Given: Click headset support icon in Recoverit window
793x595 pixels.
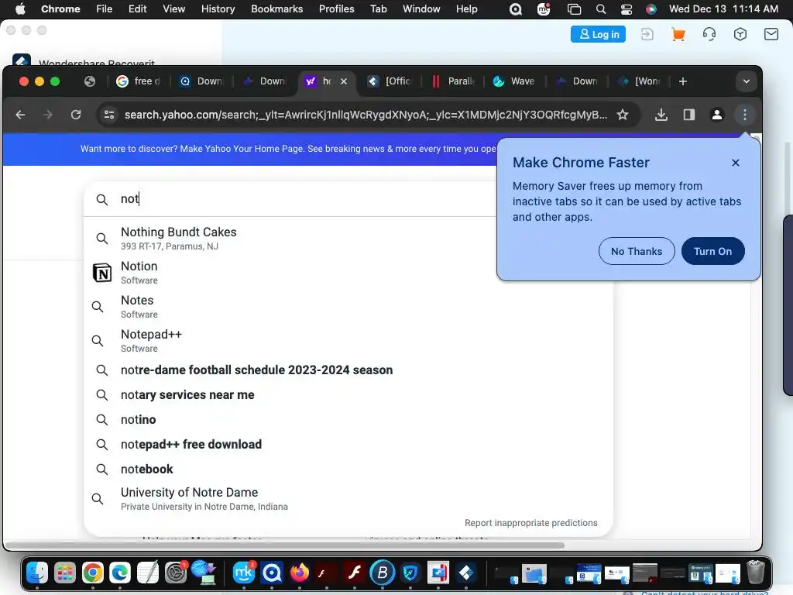Looking at the screenshot, I should pyautogui.click(x=709, y=34).
